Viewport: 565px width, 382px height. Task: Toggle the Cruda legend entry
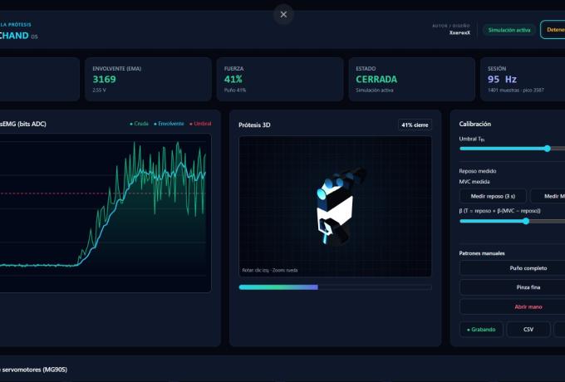[x=139, y=124]
